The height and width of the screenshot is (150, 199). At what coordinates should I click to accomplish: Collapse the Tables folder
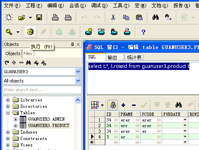[x=8, y=113]
